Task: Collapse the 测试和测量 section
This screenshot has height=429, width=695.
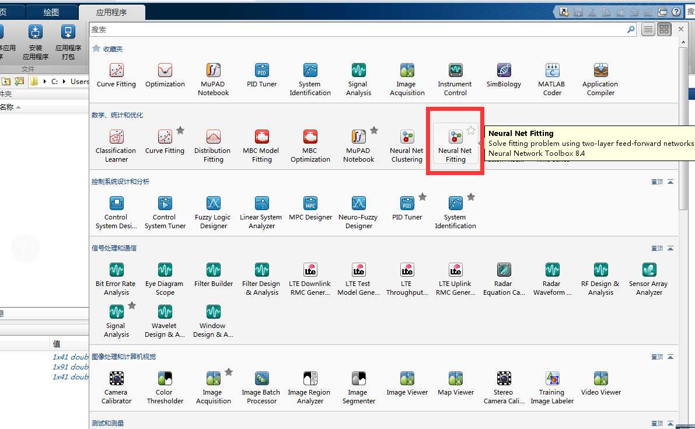Action: click(x=670, y=423)
